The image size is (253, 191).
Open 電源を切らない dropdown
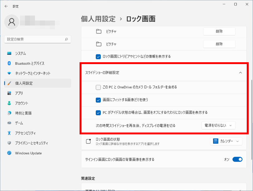pos(218,125)
